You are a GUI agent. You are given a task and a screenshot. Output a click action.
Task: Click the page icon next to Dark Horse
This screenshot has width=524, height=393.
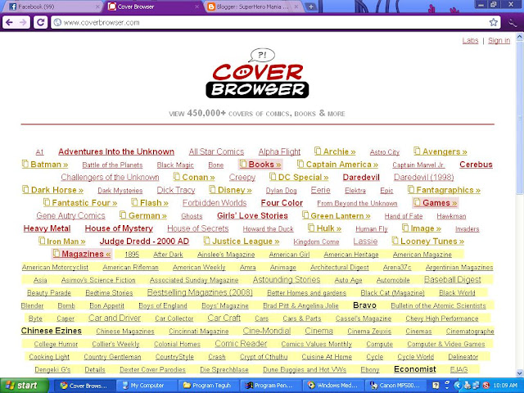coord(25,189)
